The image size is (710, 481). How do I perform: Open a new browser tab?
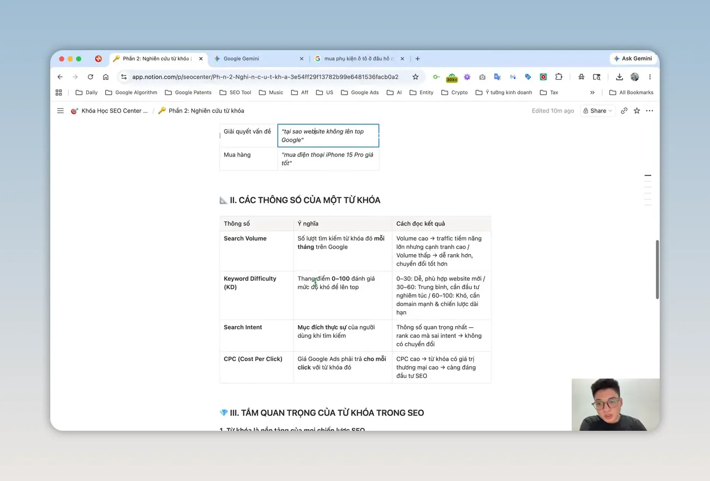(x=417, y=59)
